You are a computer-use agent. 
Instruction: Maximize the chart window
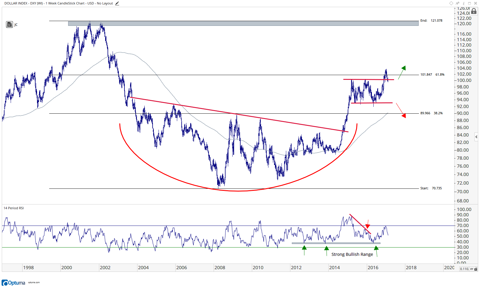point(469,3)
